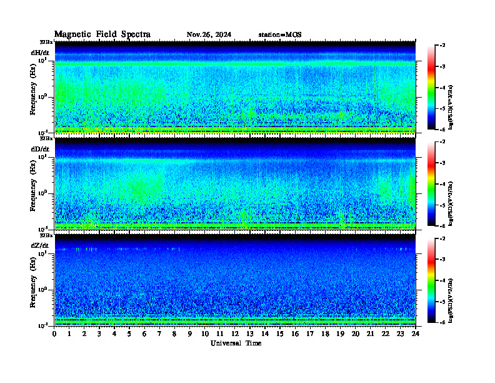This screenshot has width=495, height=383.
Task: Click the "12" hour tick label on the time axis
Action: [x=235, y=334]
